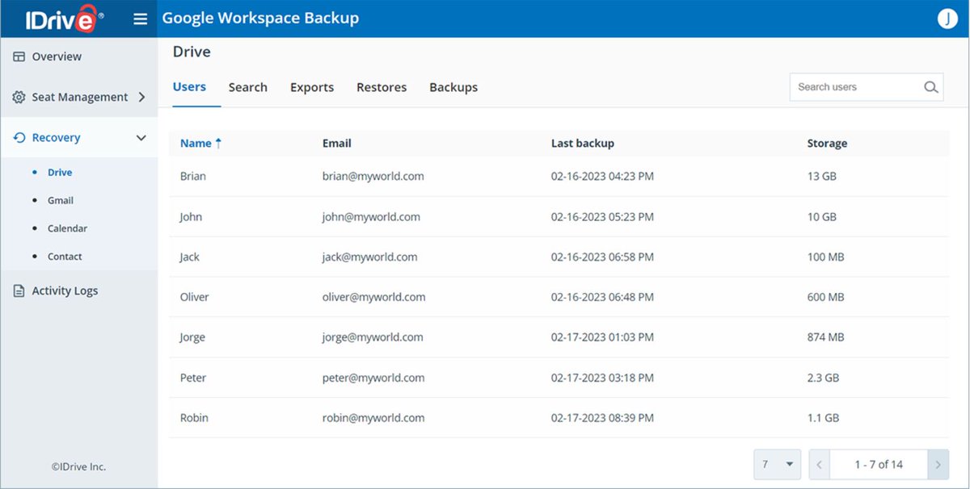
Task: Open user Oliver
Action: 195,297
